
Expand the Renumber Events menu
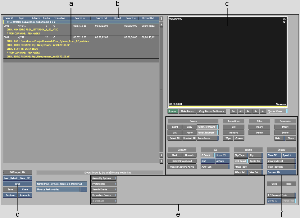tap(104, 195)
